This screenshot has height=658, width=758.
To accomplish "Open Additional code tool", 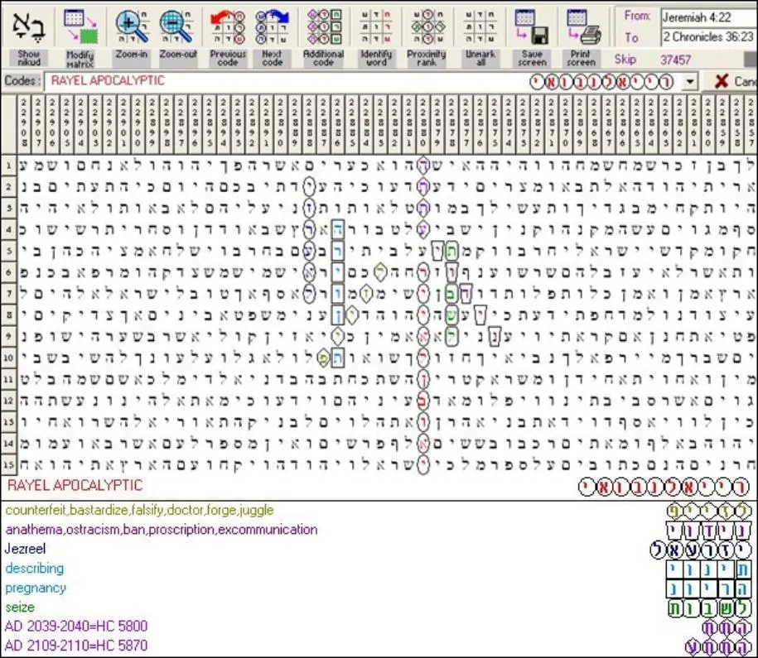I will point(323,26).
